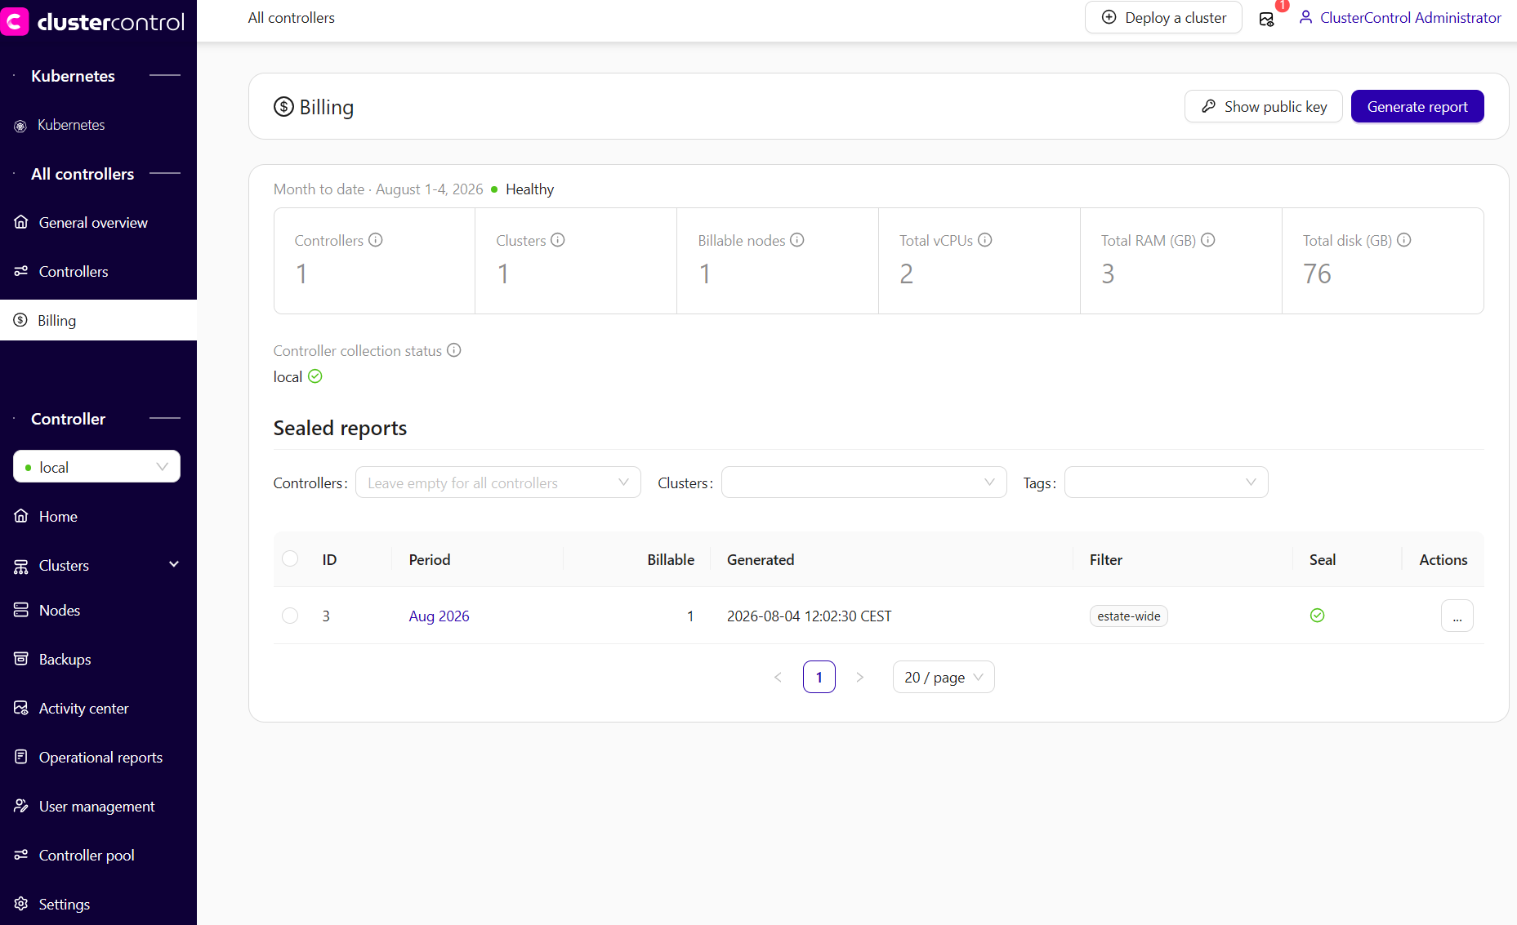Open the ClusterControl Administrator account link
Viewport: 1517px width, 925px height.
1410,17
